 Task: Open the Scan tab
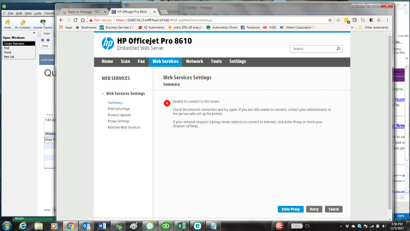[x=125, y=61]
